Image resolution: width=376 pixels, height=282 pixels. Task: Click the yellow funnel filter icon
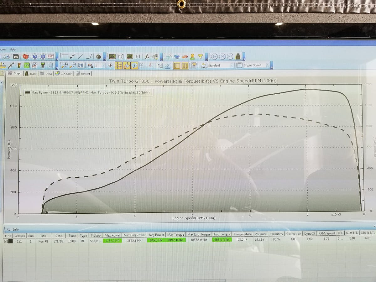pos(201,57)
